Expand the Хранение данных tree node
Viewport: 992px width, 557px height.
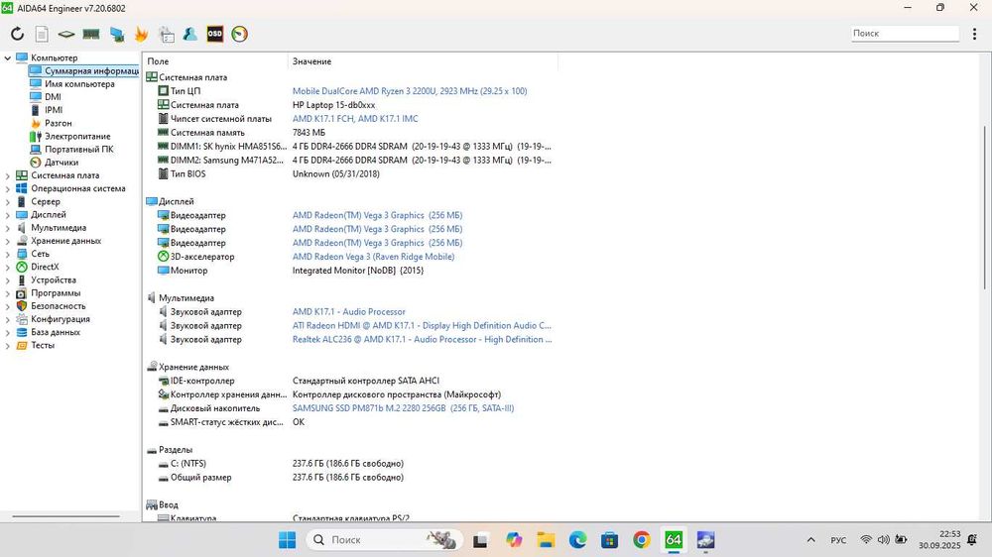pyautogui.click(x=8, y=241)
